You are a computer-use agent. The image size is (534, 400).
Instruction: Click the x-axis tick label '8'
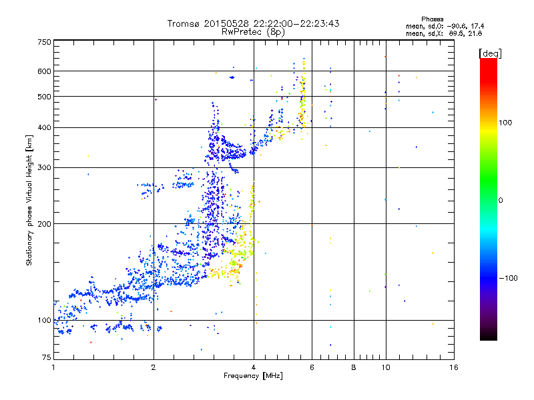click(354, 367)
